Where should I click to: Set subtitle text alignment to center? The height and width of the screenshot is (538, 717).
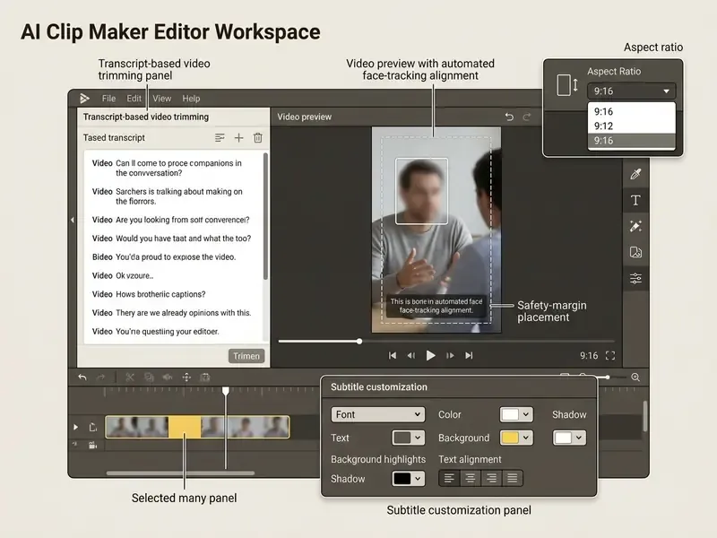(x=470, y=479)
